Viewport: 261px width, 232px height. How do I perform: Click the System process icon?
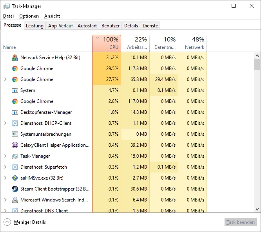(15, 90)
